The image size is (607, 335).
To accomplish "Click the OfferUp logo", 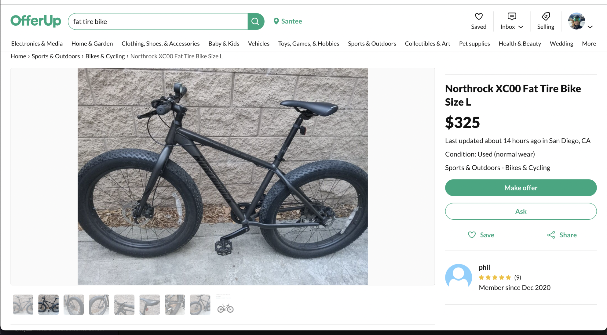I will click(36, 21).
